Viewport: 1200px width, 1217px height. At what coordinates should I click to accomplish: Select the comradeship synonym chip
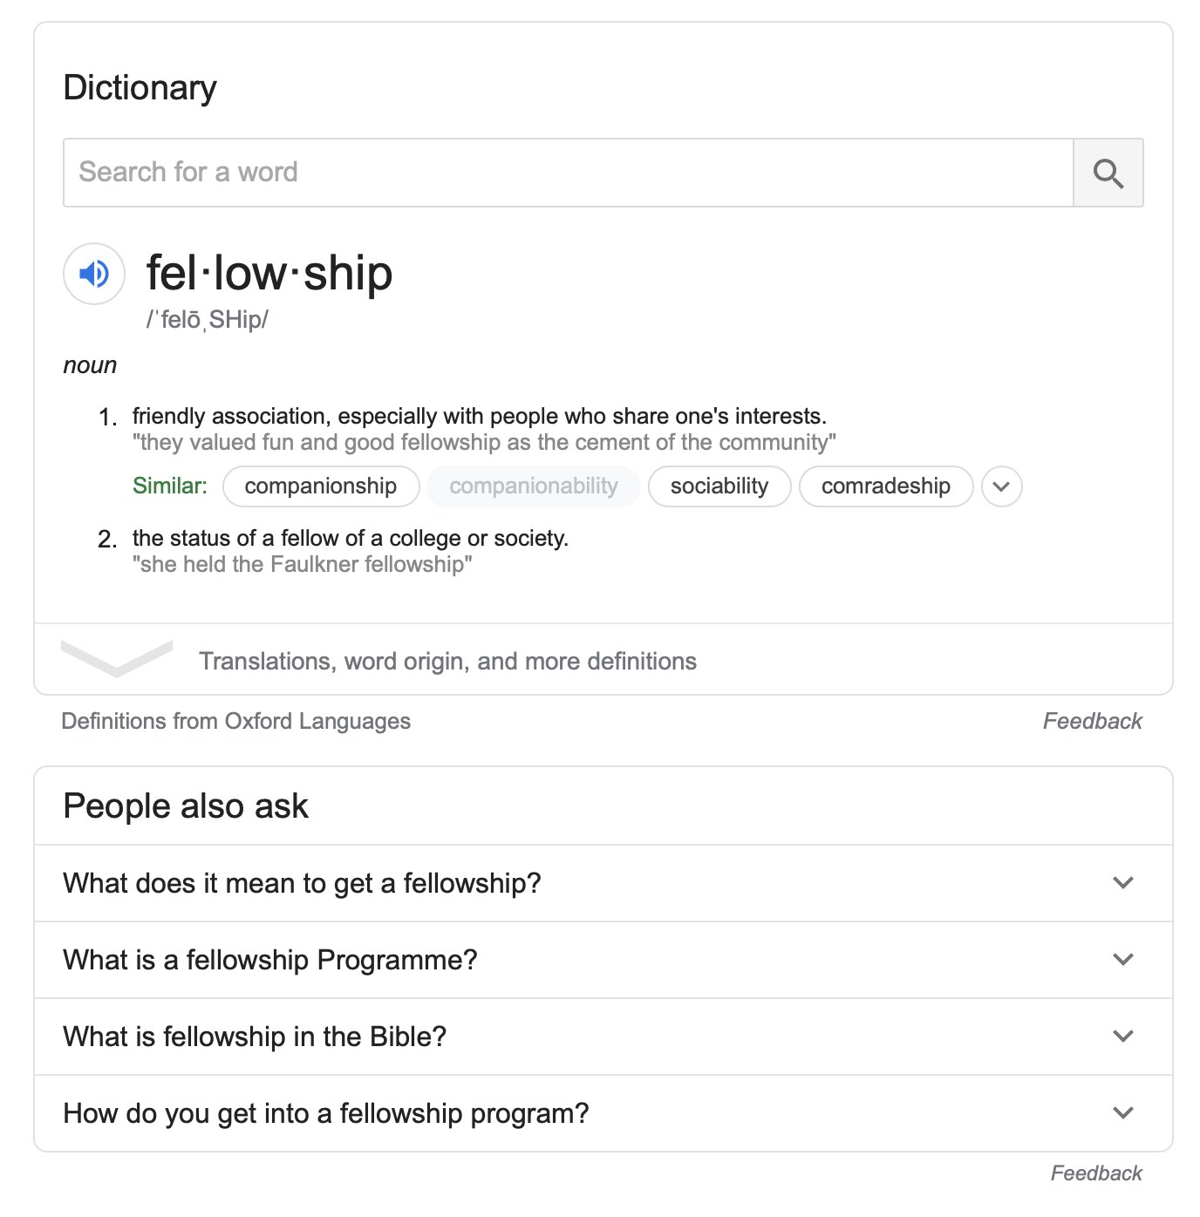click(x=886, y=486)
